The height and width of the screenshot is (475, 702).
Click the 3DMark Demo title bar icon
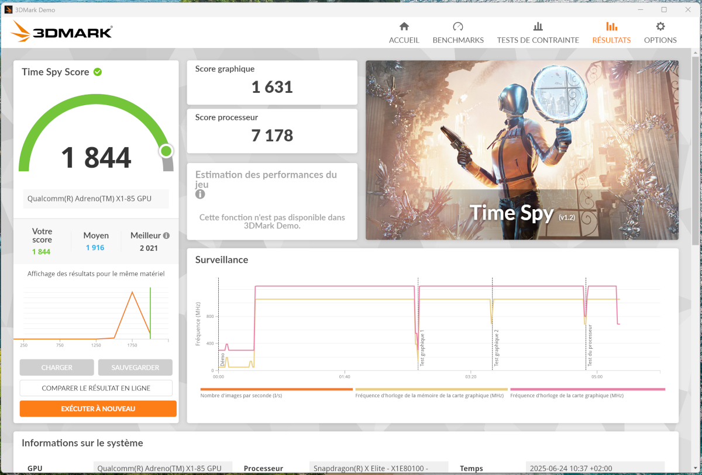[x=9, y=9]
